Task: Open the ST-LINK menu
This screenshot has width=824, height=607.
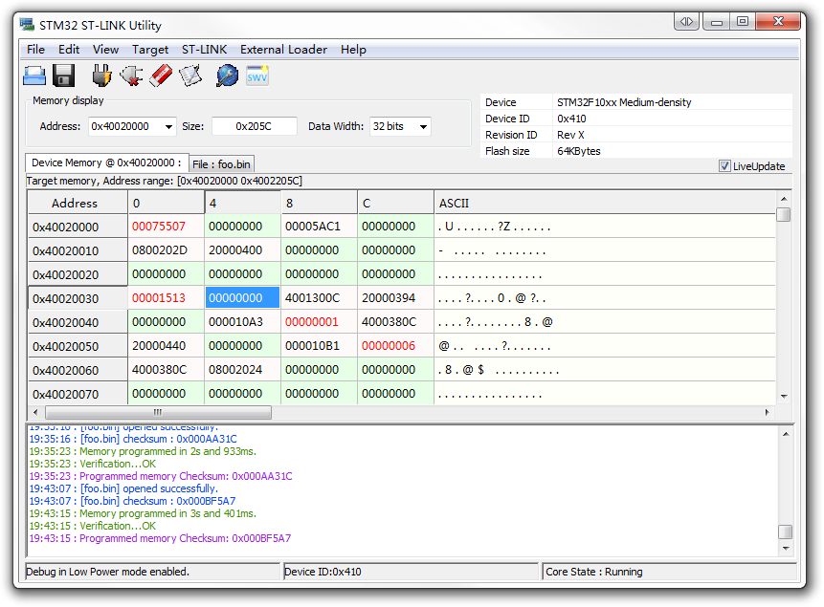Action: click(205, 50)
